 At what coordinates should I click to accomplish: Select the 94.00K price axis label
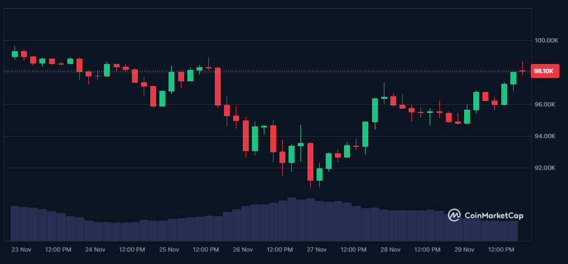click(544, 136)
